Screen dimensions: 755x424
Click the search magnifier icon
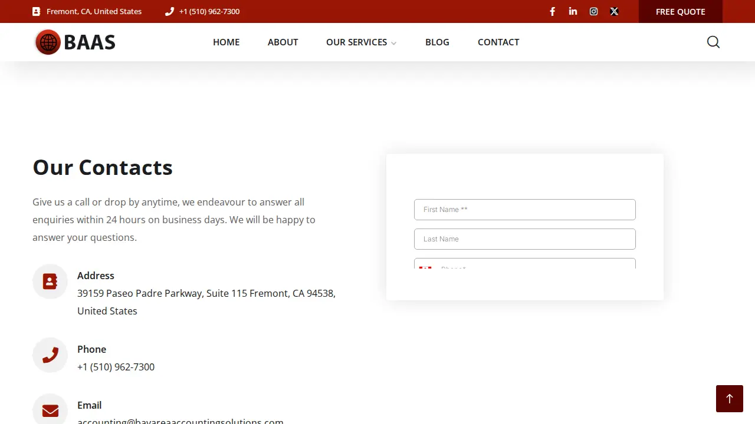click(713, 42)
